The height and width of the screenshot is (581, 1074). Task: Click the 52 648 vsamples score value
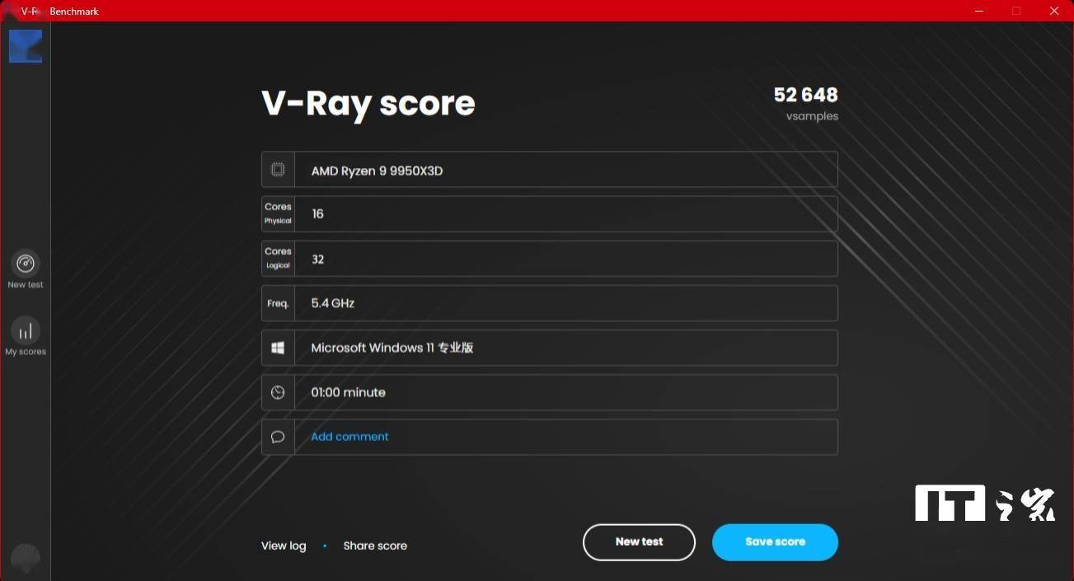coord(805,96)
